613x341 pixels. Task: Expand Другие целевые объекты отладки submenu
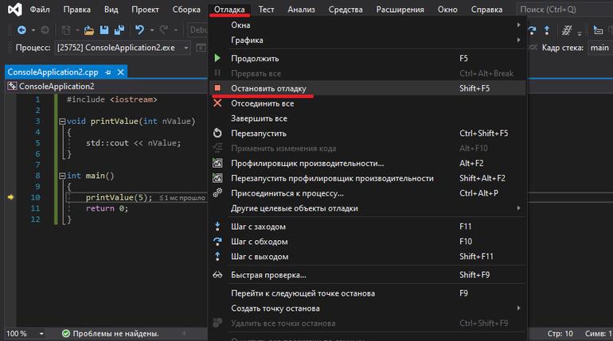coord(368,208)
